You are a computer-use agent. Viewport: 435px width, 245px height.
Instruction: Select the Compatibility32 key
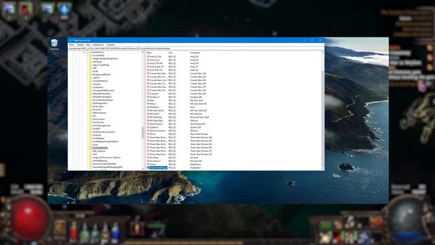pos(100,81)
